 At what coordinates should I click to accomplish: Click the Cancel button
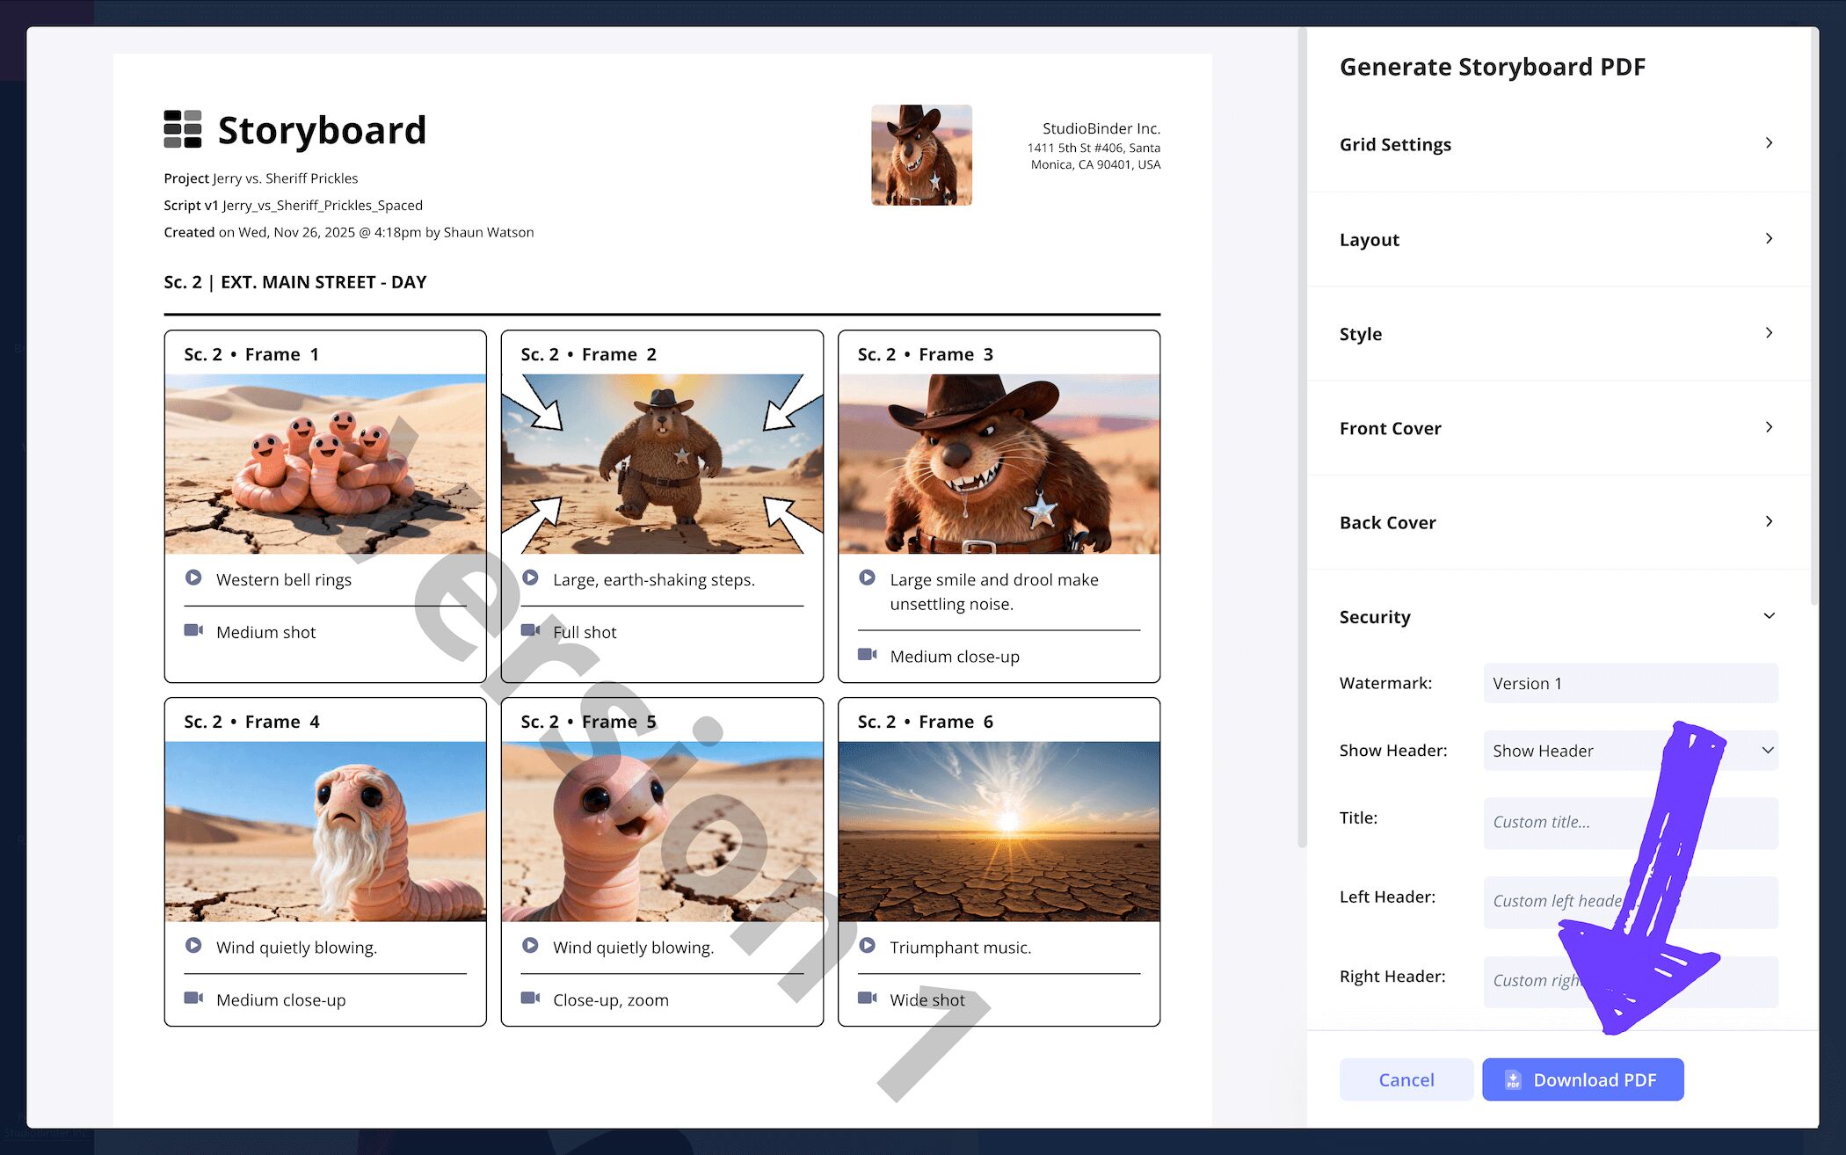pos(1406,1079)
